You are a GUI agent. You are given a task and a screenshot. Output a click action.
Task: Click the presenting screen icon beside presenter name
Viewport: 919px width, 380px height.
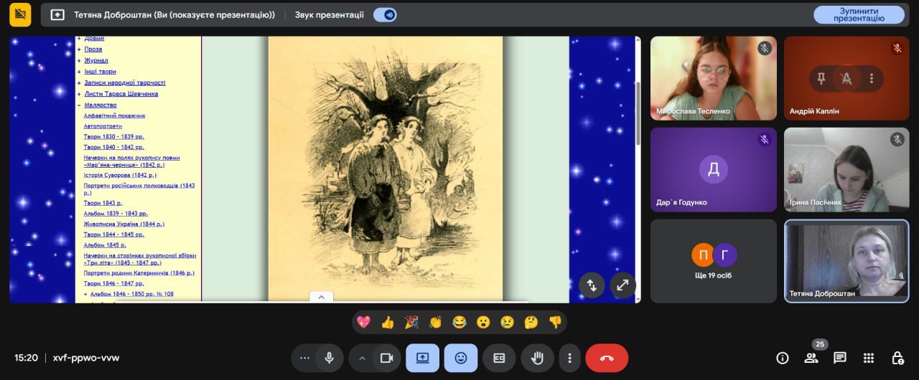57,14
